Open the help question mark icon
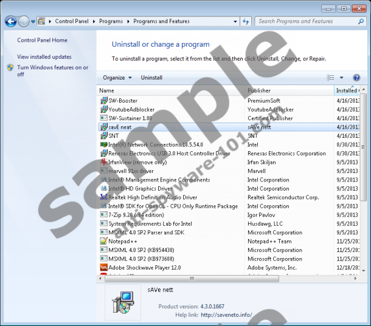Screen dimensions: 371x326 tap(356, 78)
